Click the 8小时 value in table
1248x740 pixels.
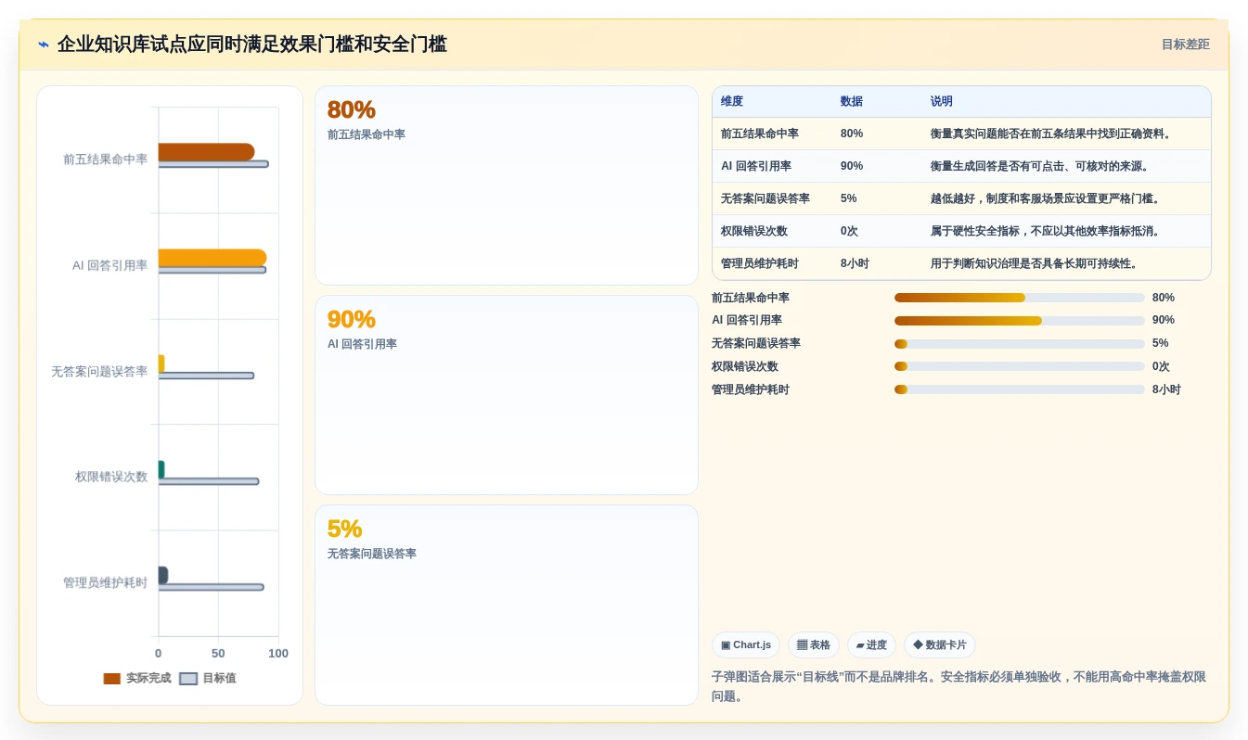click(x=855, y=264)
